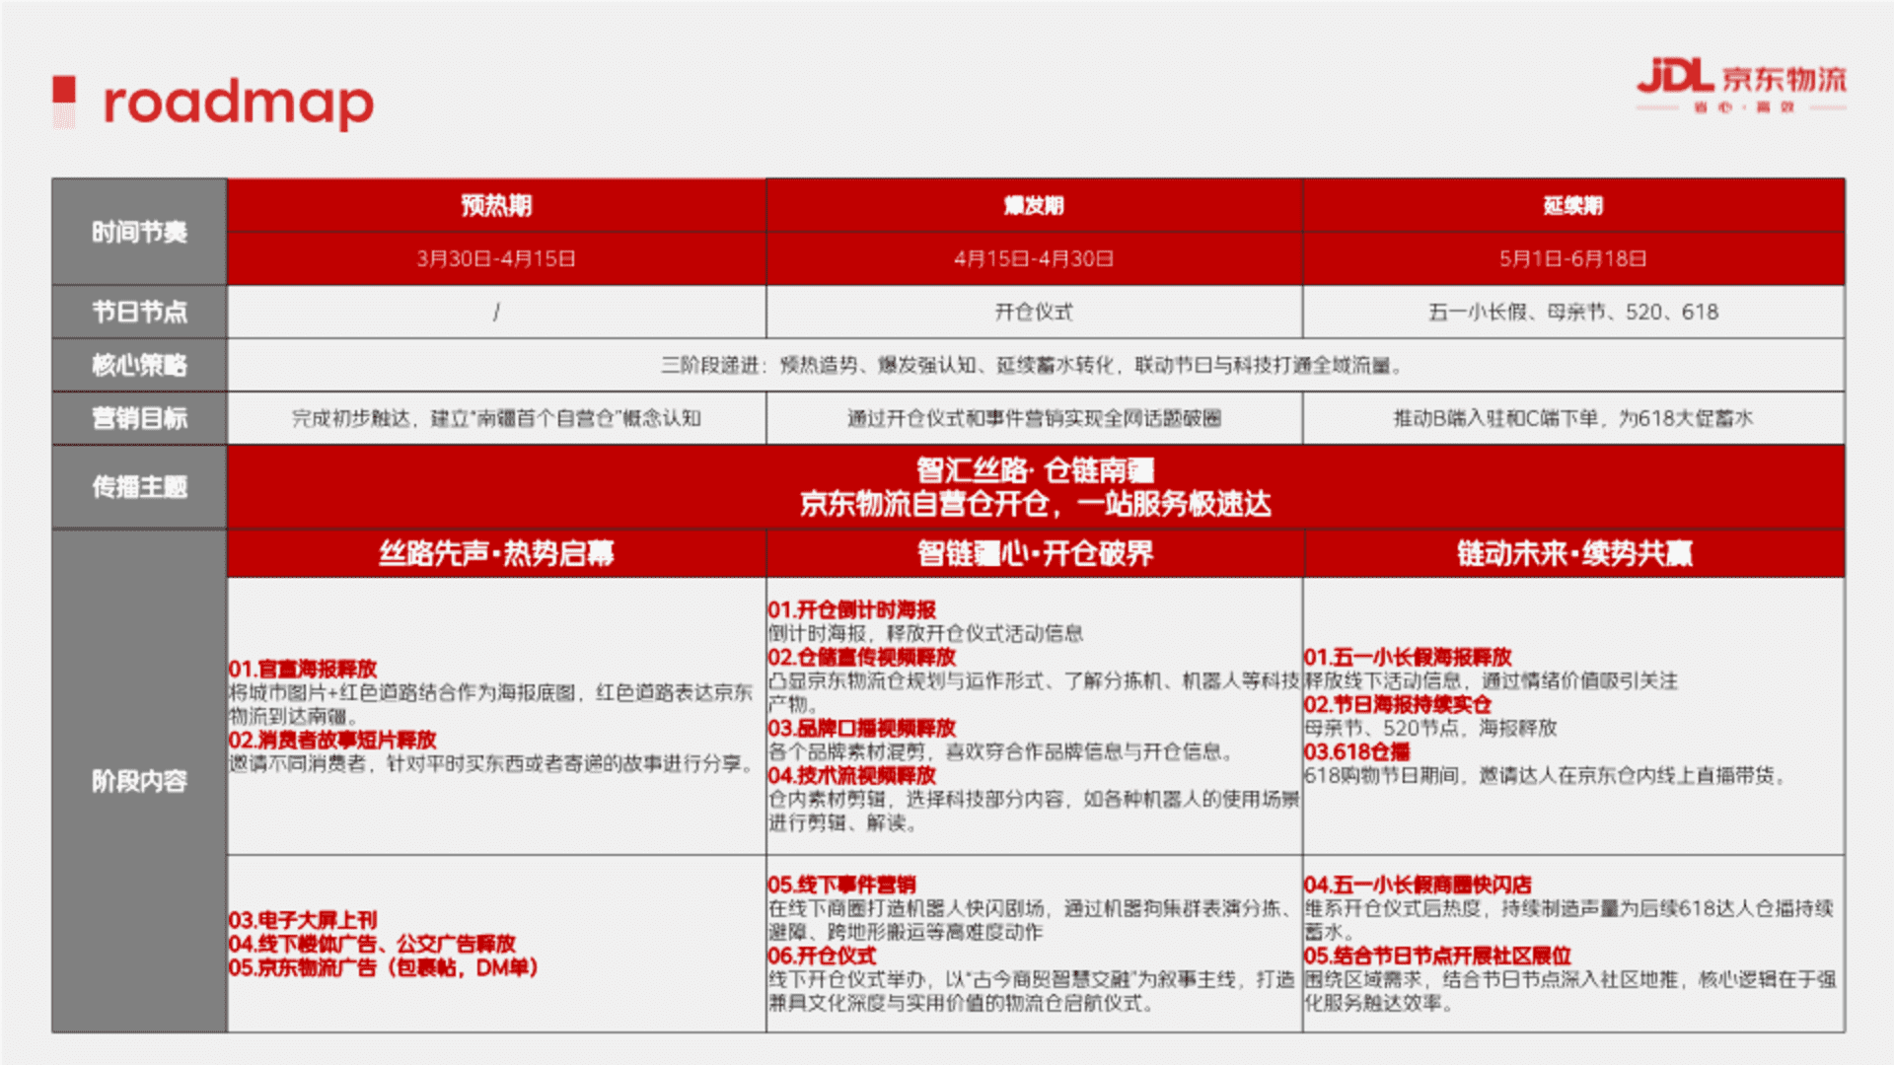Click the 阶段内容 row label
Viewport: 1894px width, 1065px height.
139,781
